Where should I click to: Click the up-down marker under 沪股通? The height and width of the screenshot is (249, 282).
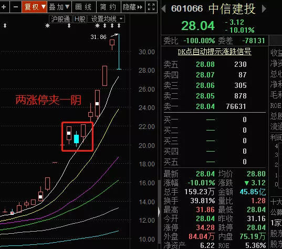coord(69,26)
